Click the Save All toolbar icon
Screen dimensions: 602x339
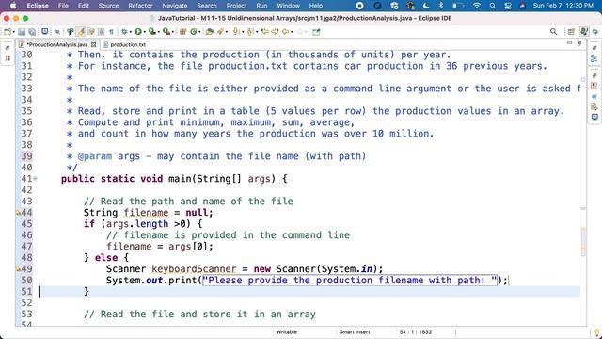[x=32, y=32]
